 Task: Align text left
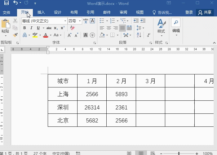click(x=102, y=28)
